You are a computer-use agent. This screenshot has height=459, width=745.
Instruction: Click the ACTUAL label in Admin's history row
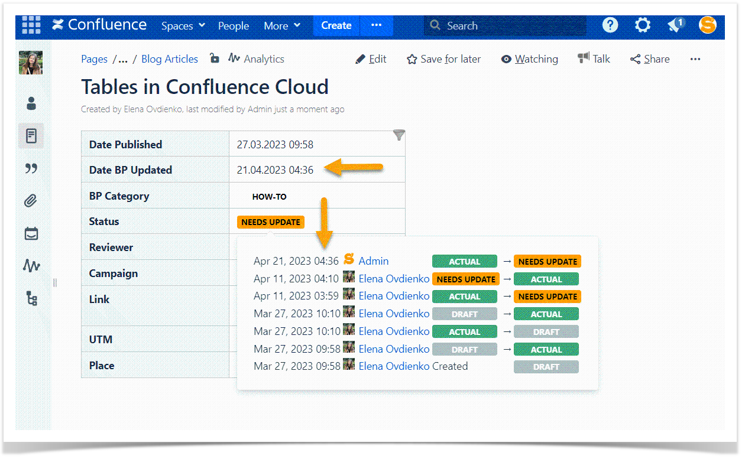point(465,261)
